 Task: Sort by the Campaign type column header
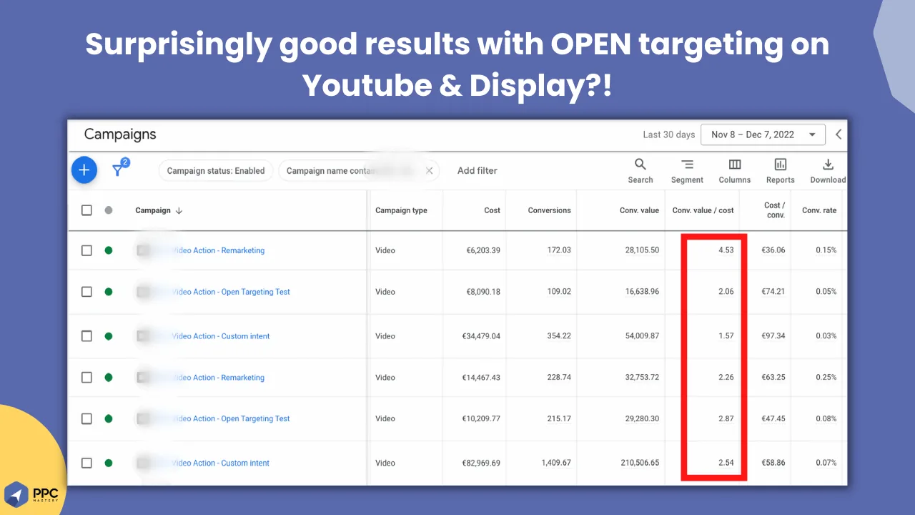click(402, 210)
